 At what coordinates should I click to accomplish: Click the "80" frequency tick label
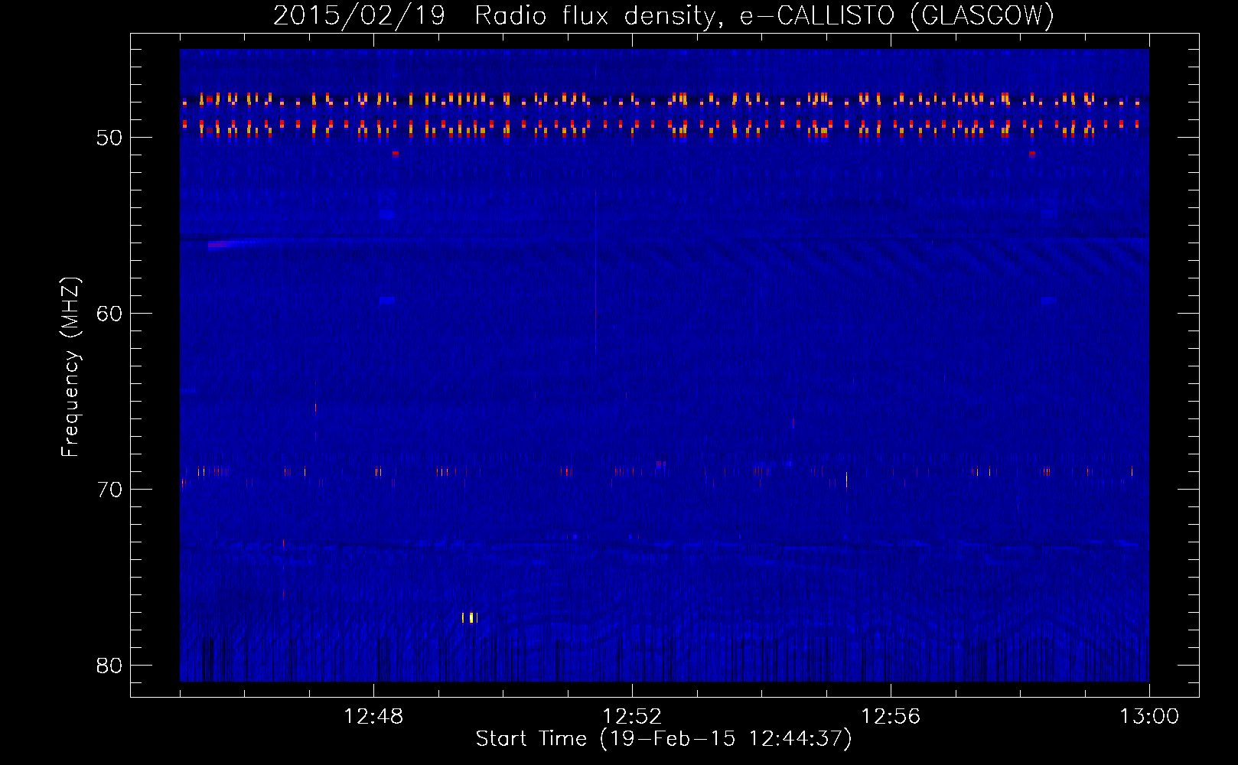click(x=109, y=666)
